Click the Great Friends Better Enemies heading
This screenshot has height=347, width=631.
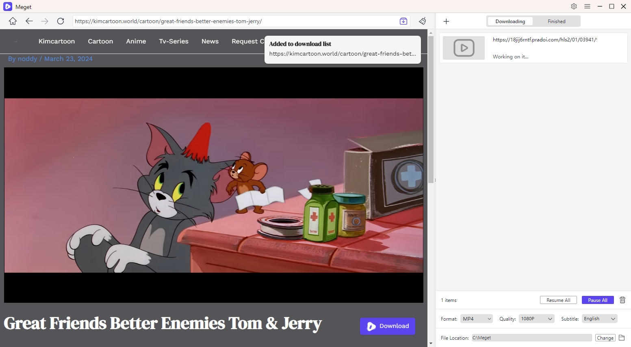coord(163,324)
